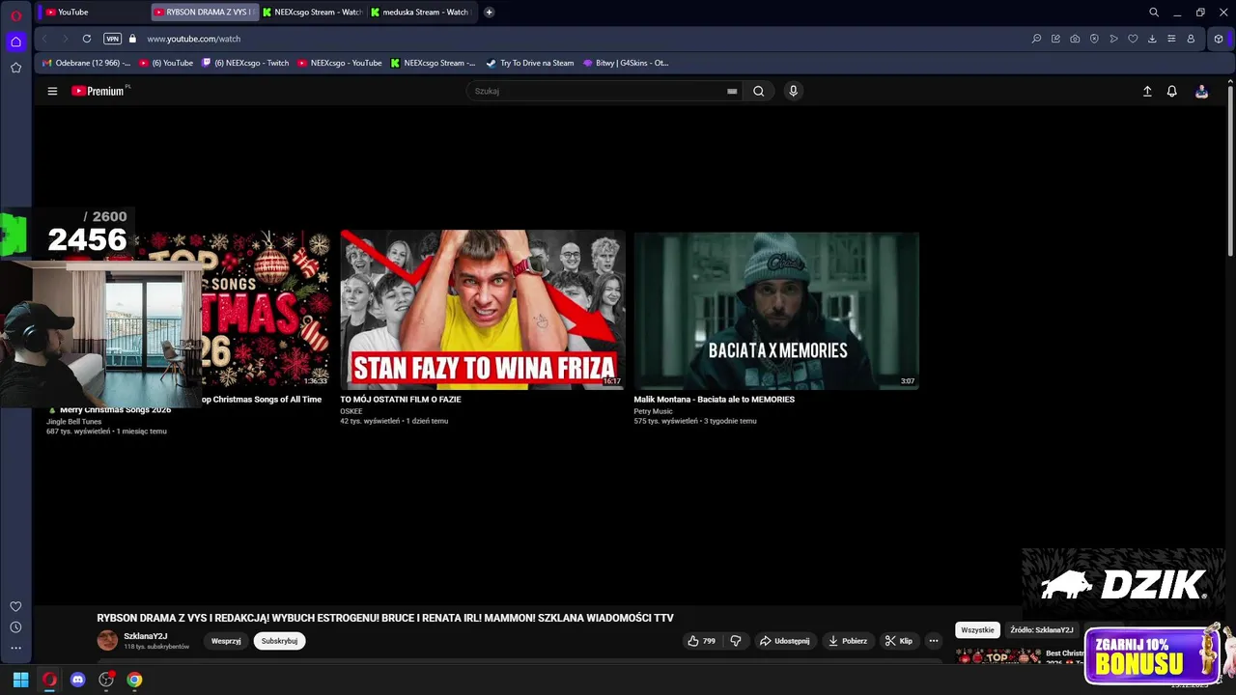Open the browser downloads icon
1236x695 pixels.
pyautogui.click(x=1152, y=39)
